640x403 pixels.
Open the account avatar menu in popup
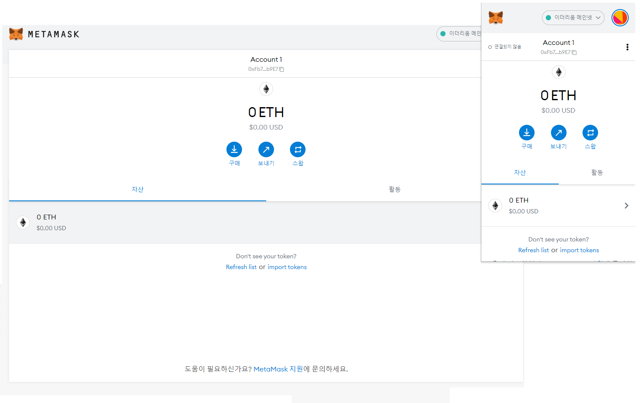620,18
